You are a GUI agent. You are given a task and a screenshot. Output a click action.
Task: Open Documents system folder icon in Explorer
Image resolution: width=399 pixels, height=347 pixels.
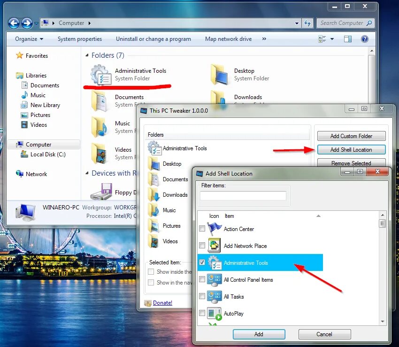click(x=99, y=101)
